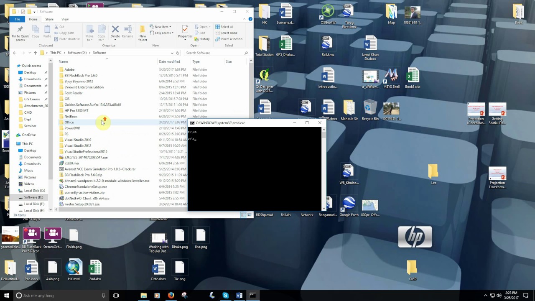The image size is (535, 301).
Task: Open Recent locations dropdown arrow
Action: (x=29, y=53)
